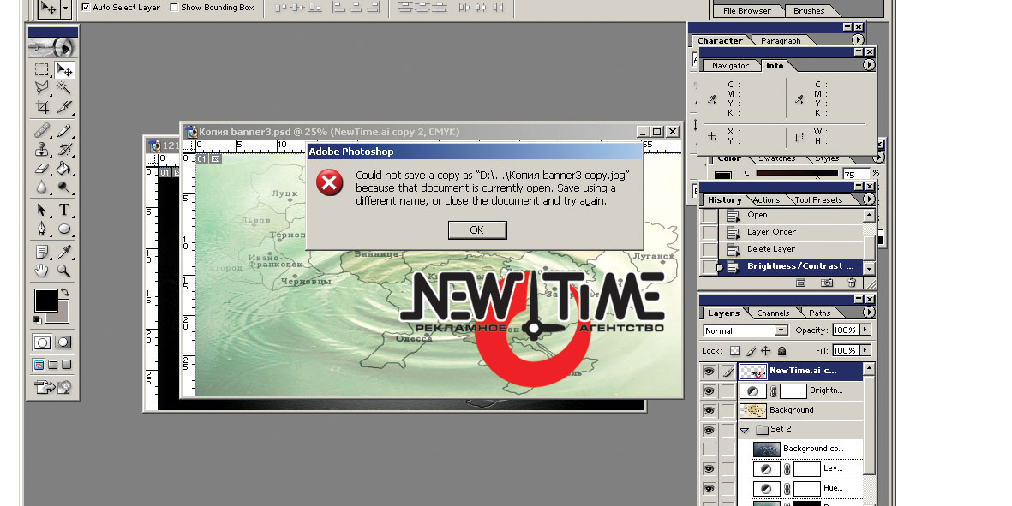Toggle Lock all padlock in Layers

[x=781, y=351]
